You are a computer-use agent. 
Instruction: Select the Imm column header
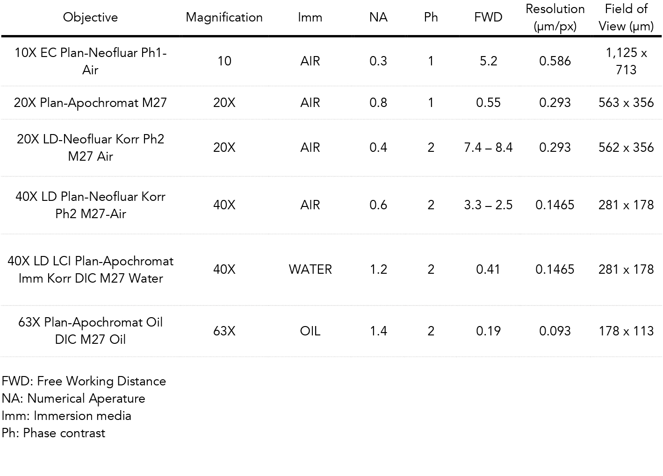click(310, 17)
